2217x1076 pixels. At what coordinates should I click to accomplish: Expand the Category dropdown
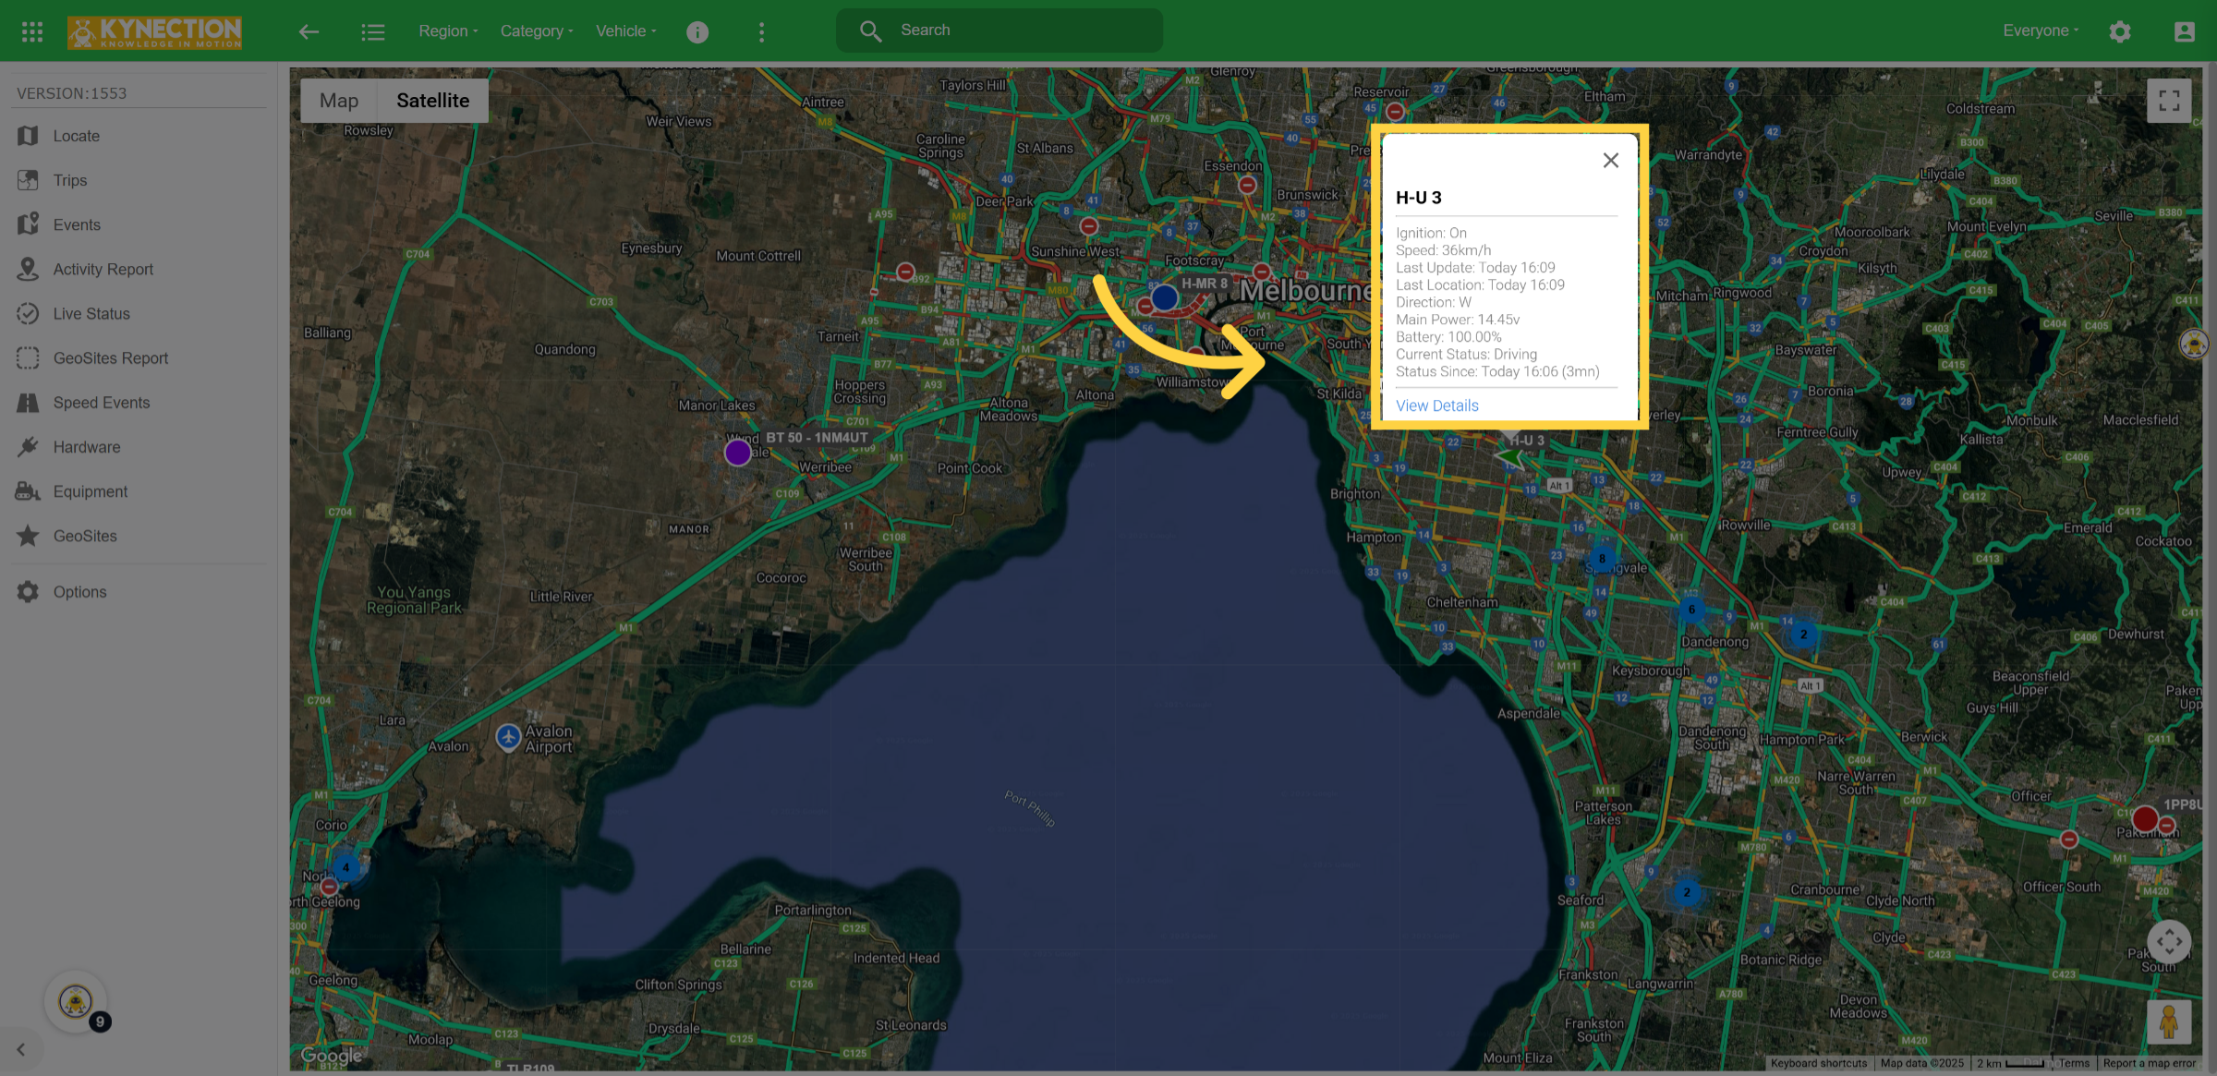click(x=537, y=30)
